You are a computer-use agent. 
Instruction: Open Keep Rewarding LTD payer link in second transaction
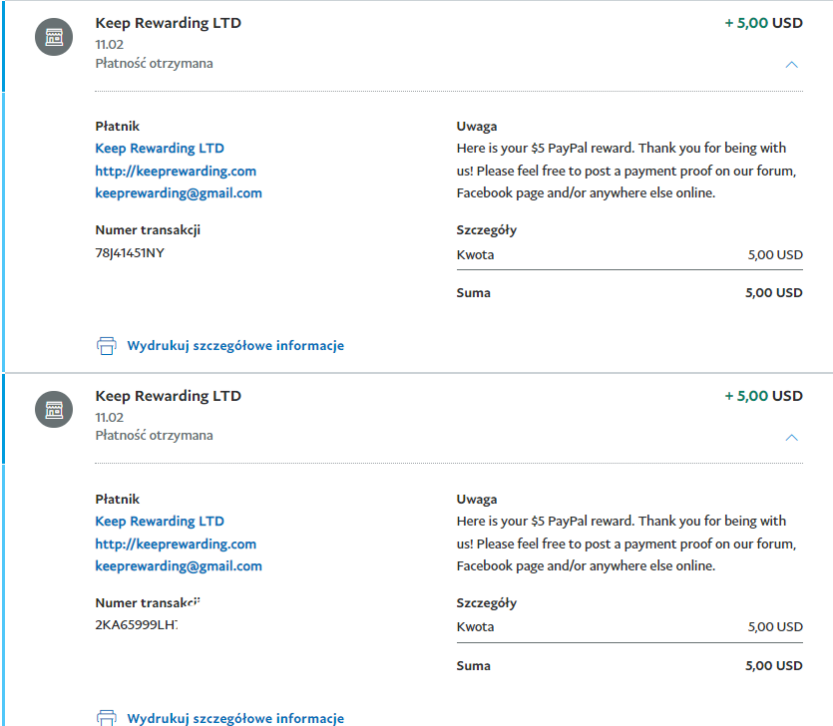[x=160, y=522]
